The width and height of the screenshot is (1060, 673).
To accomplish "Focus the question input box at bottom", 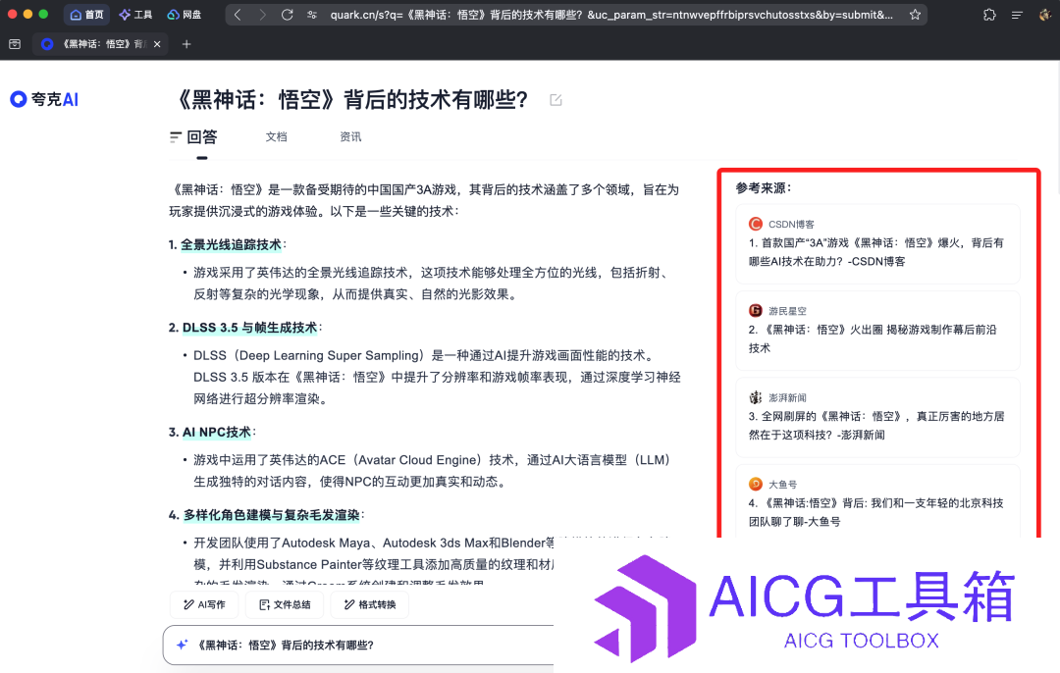I will click(358, 646).
